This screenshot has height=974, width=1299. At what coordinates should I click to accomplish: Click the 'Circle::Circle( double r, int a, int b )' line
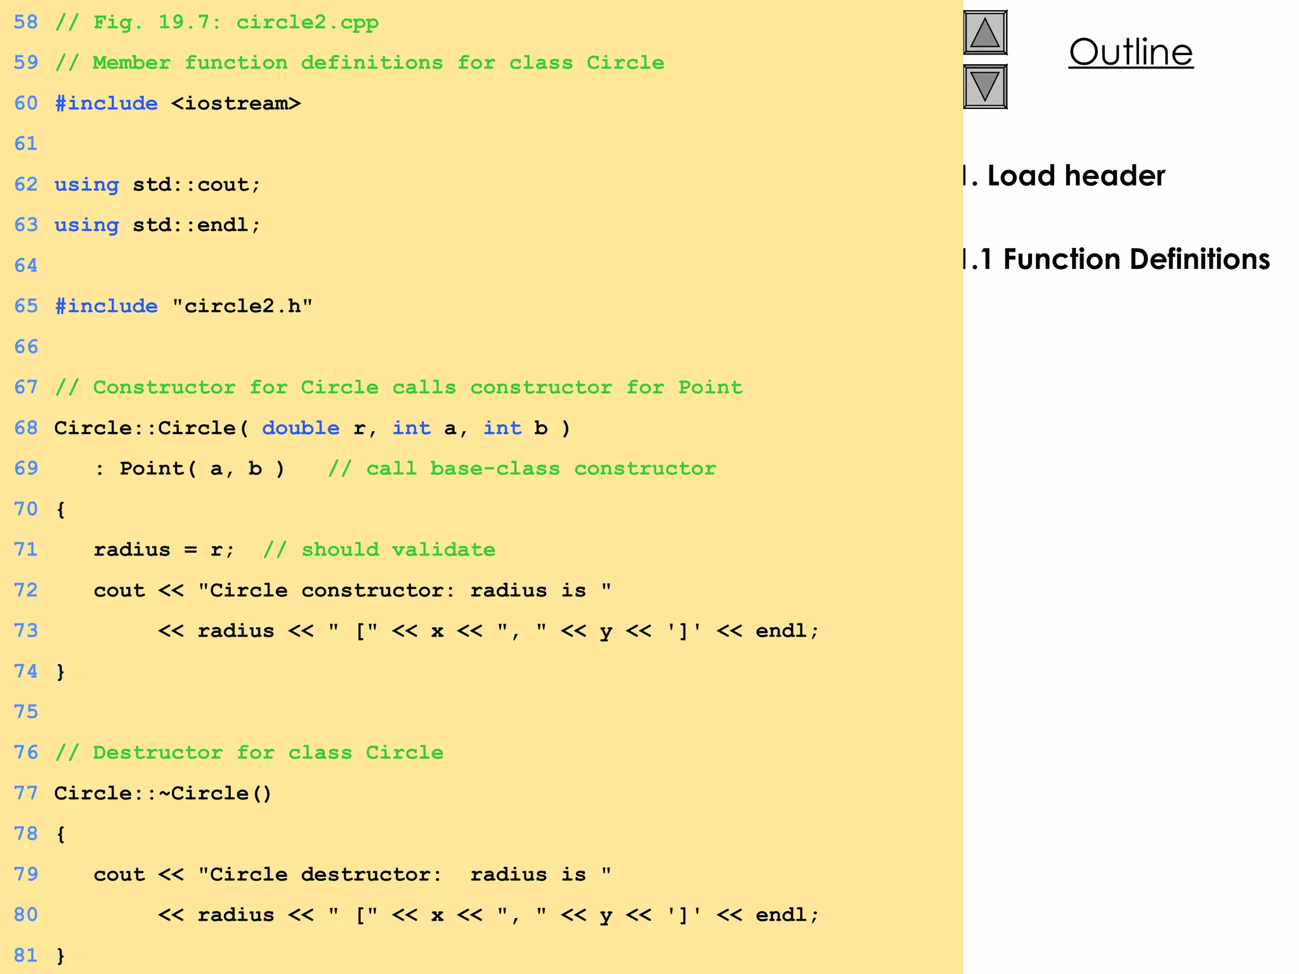[x=313, y=428]
